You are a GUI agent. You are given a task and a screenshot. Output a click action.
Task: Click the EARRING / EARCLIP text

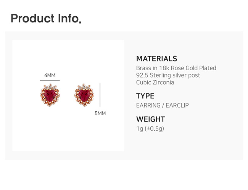point(162,105)
